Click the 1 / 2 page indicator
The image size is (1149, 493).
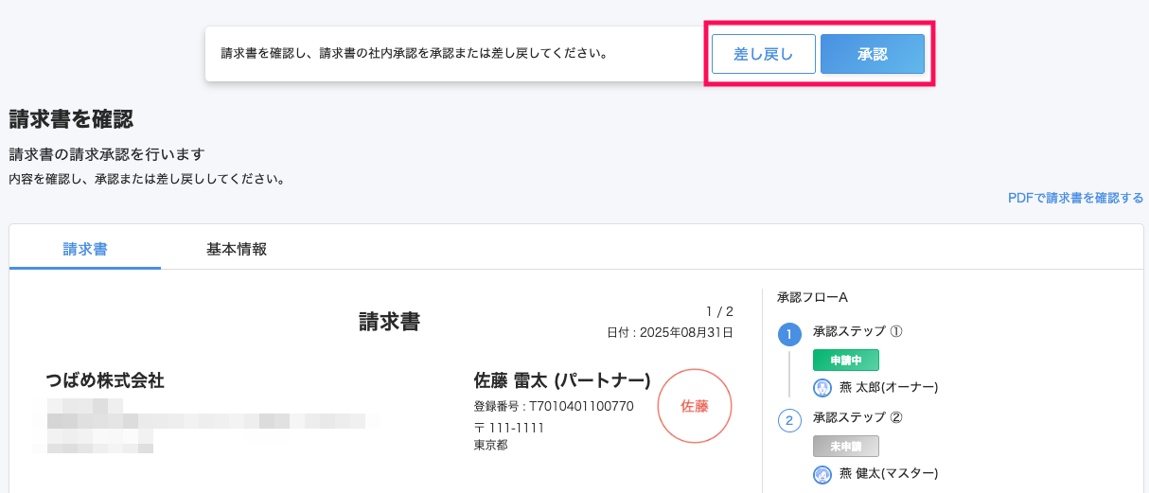click(719, 311)
